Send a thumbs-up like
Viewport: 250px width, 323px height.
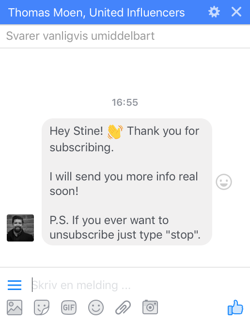[235, 307]
